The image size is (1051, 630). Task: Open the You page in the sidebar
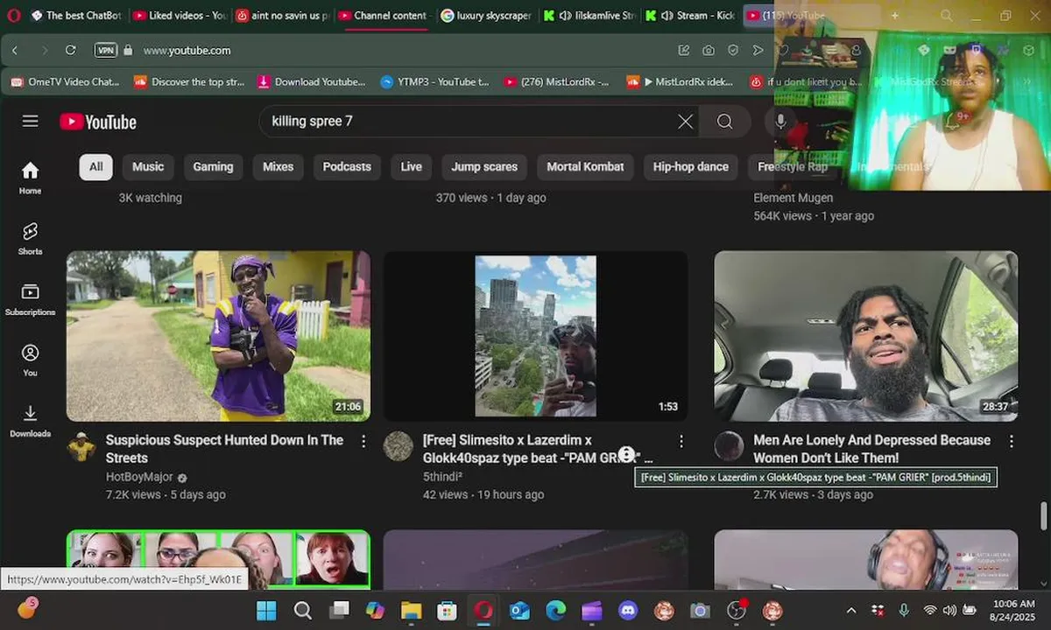click(31, 360)
